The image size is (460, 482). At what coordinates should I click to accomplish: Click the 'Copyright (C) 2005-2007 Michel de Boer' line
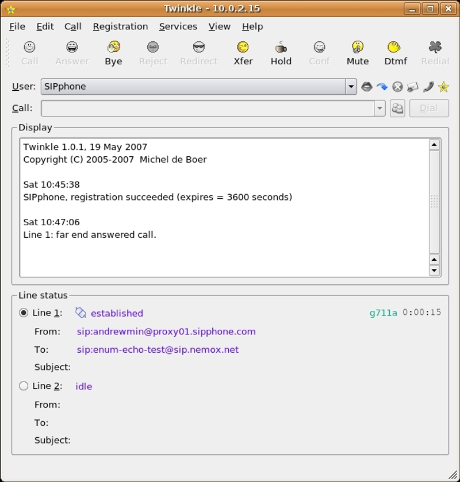pyautogui.click(x=115, y=160)
